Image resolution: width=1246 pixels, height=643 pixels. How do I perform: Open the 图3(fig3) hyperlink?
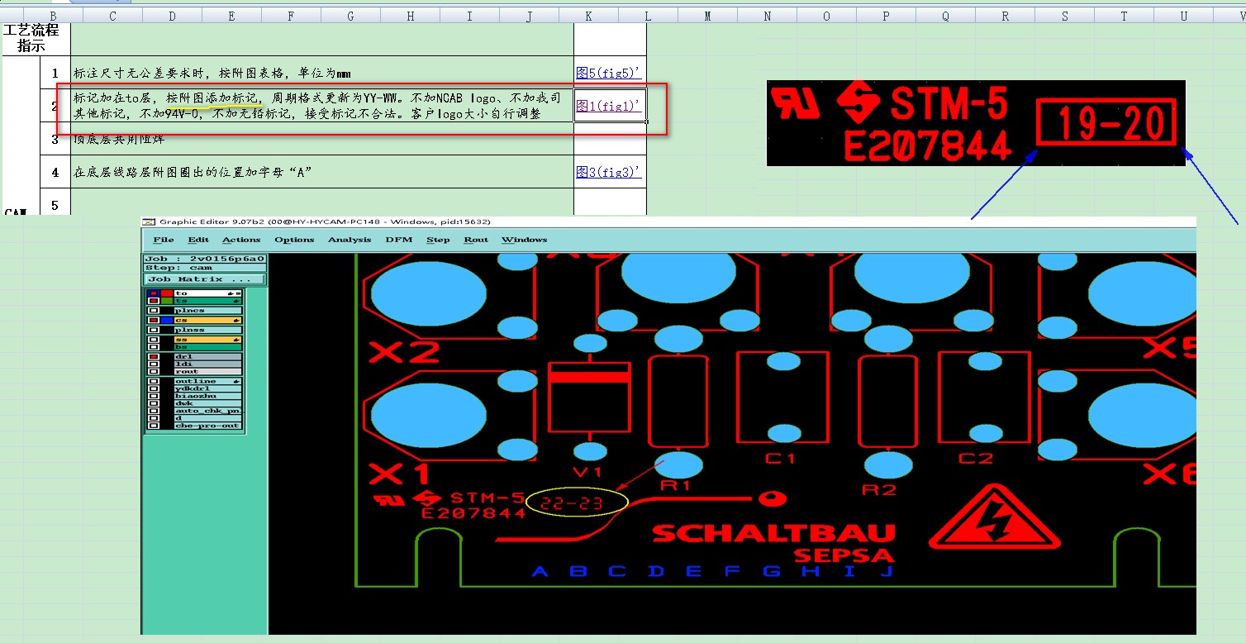(608, 172)
